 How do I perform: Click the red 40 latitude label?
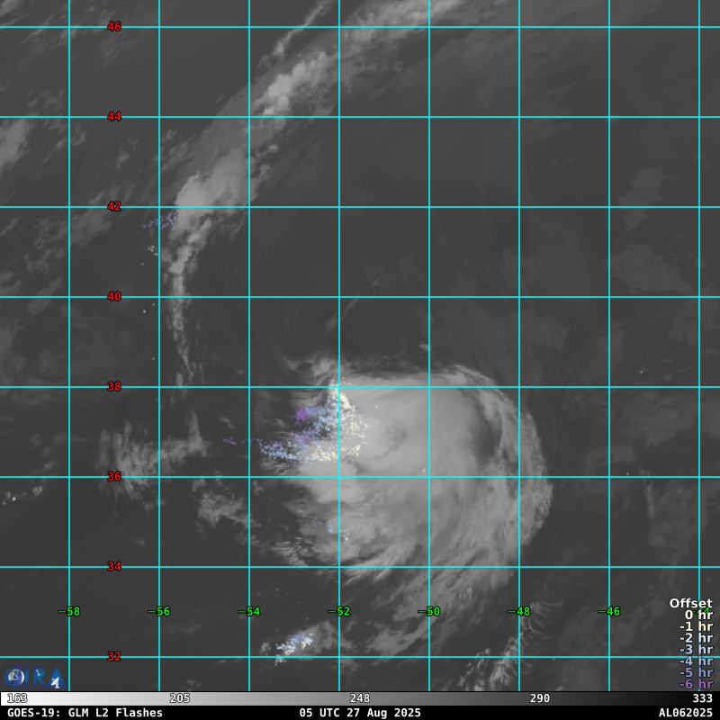(x=114, y=297)
